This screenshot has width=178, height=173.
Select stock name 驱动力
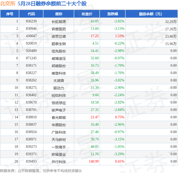pyautogui.click(x=59, y=88)
